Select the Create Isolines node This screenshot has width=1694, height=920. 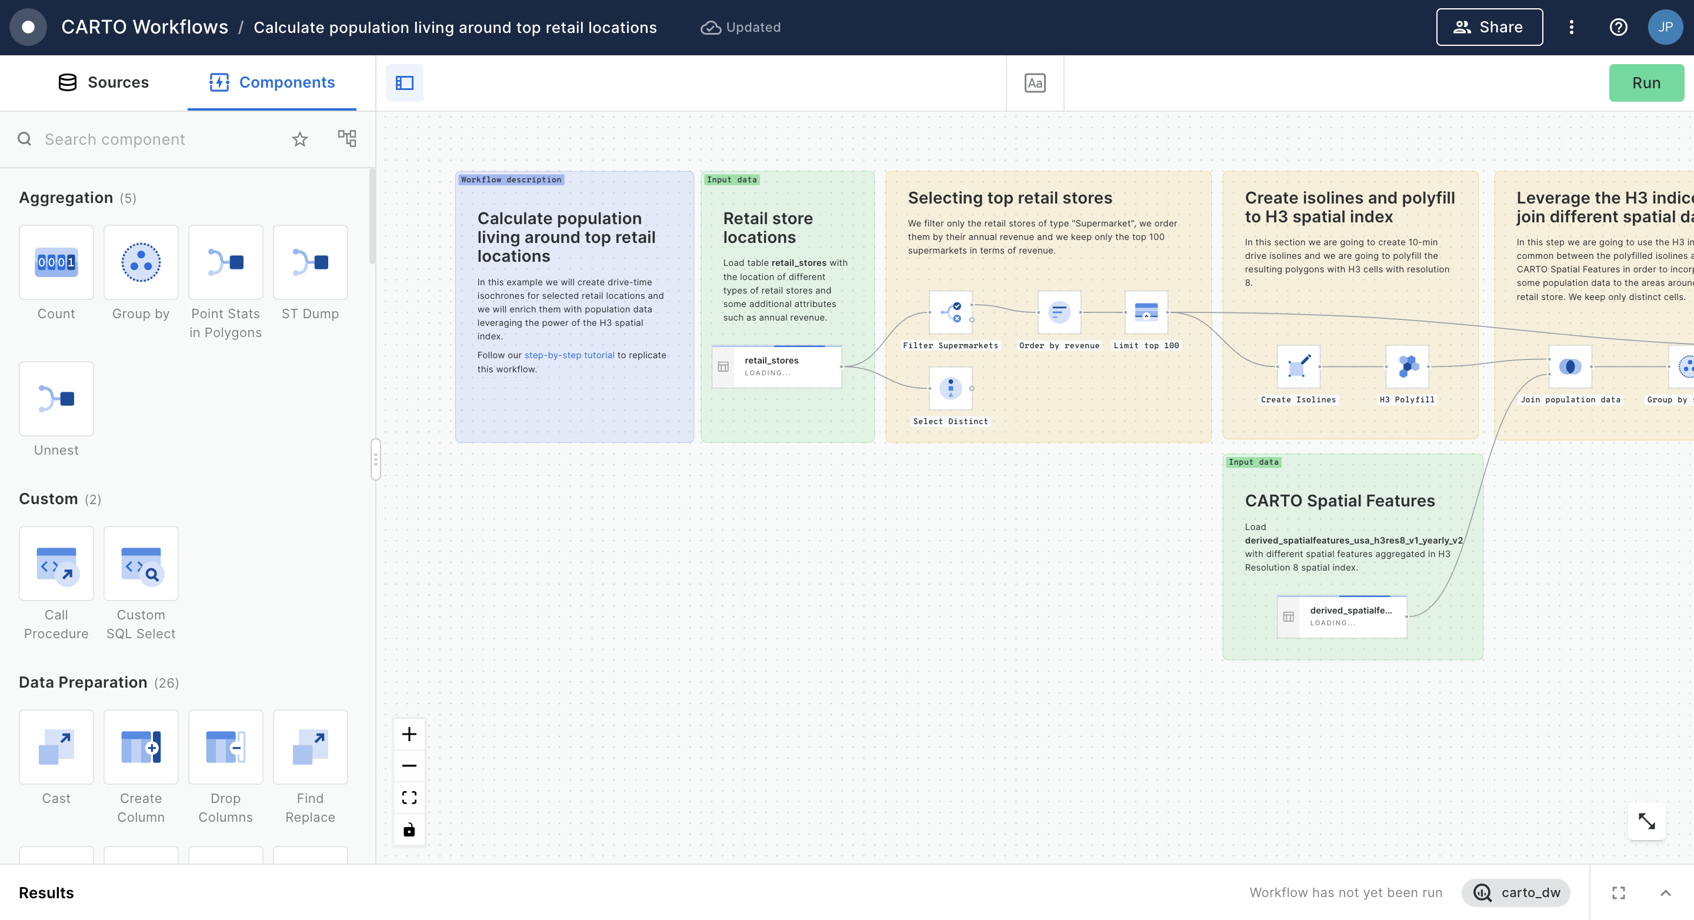[1298, 366]
